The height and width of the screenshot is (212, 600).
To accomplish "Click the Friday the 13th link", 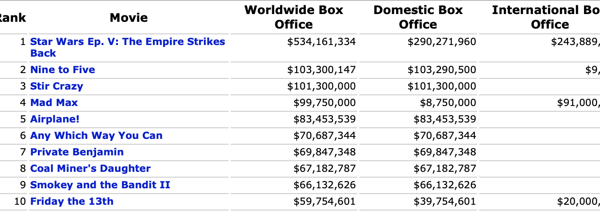I will (x=72, y=201).
